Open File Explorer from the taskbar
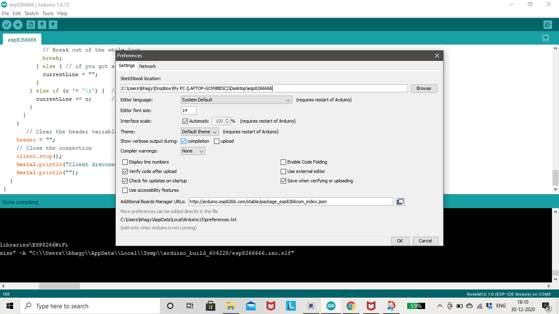The image size is (559, 314). click(231, 306)
